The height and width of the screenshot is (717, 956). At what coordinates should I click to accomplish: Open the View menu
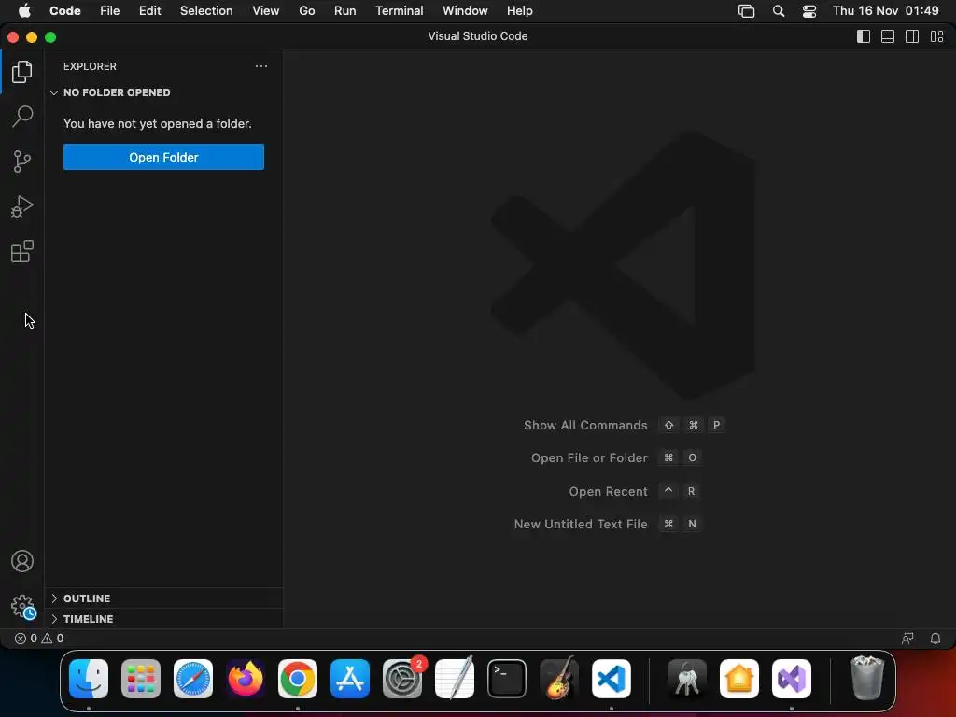tap(266, 11)
